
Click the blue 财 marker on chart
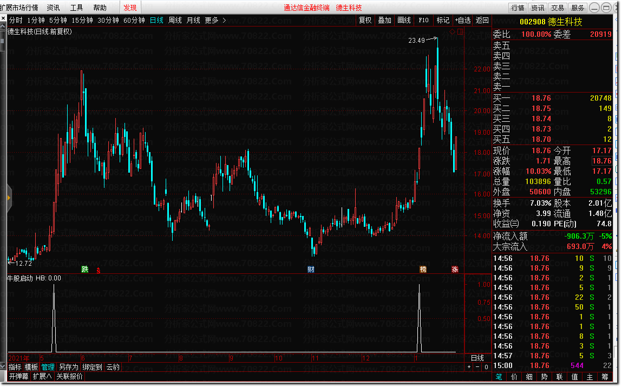311,270
